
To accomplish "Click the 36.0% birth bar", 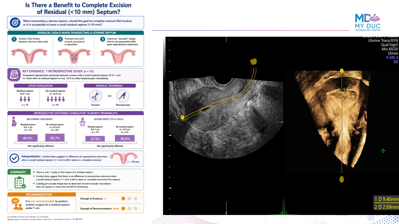I will (x=125, y=138).
